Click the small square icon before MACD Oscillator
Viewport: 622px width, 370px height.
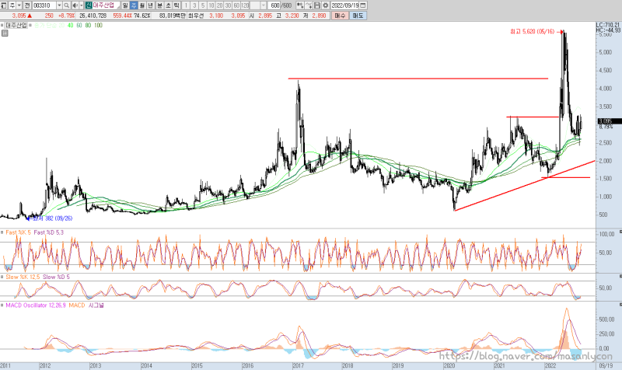point(2,305)
